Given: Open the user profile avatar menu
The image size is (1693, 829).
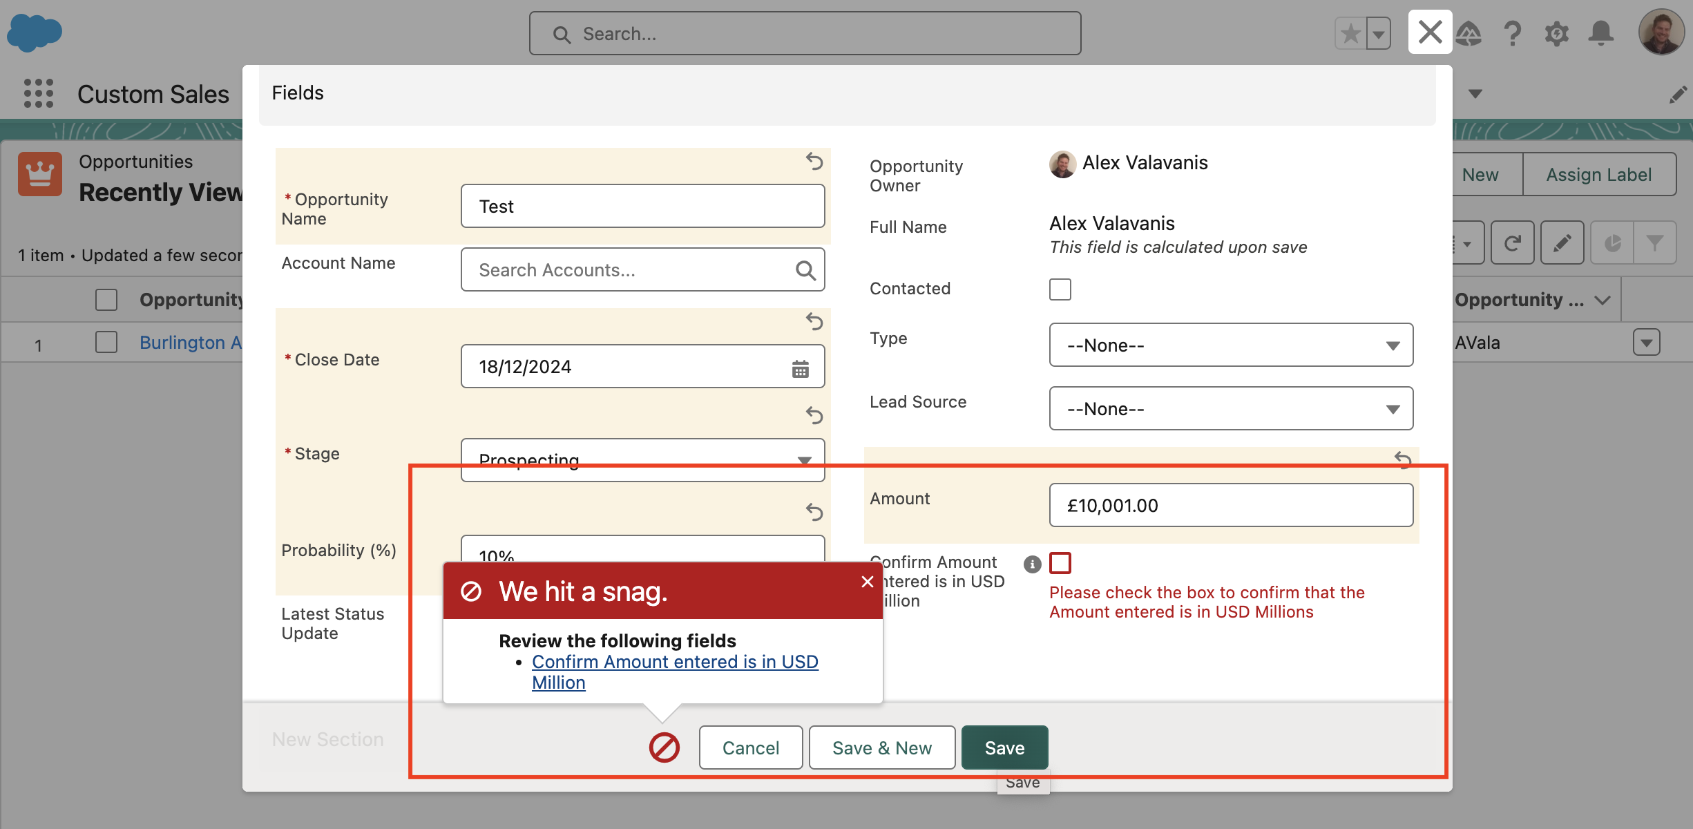Looking at the screenshot, I should pyautogui.click(x=1662, y=32).
